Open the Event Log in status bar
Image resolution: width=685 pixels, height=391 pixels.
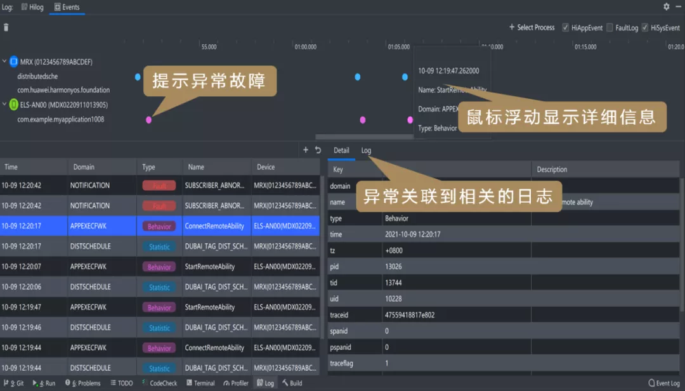[x=664, y=383]
